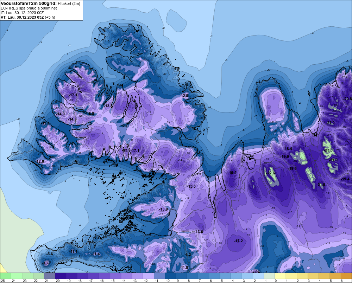Click the -14.8 temperature value

point(72,119)
